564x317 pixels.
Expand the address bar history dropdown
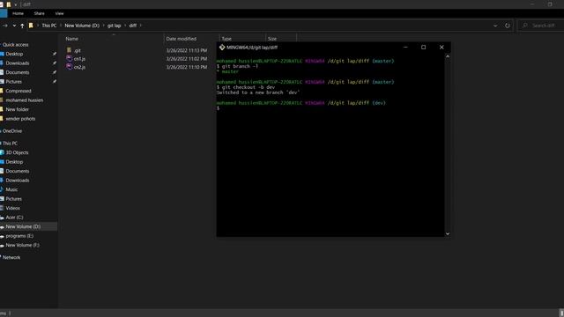click(x=495, y=26)
